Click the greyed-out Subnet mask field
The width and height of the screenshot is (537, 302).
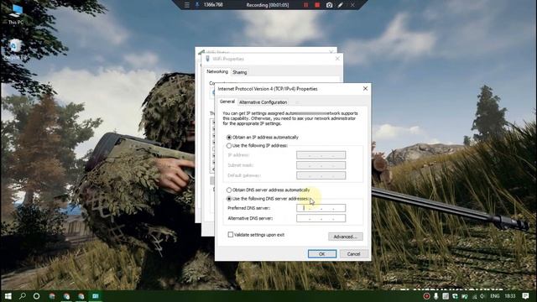pyautogui.click(x=321, y=165)
